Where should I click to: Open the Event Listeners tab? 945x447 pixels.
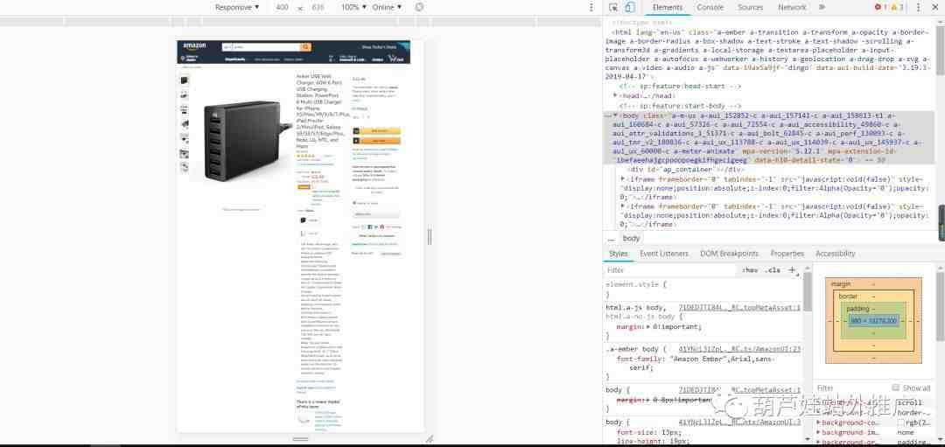(663, 254)
